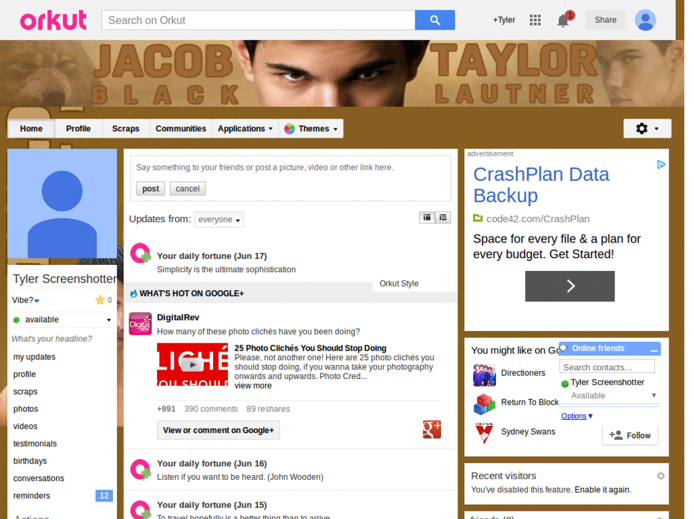Click the orkut logo
This screenshot has width=693, height=519.
[x=53, y=20]
